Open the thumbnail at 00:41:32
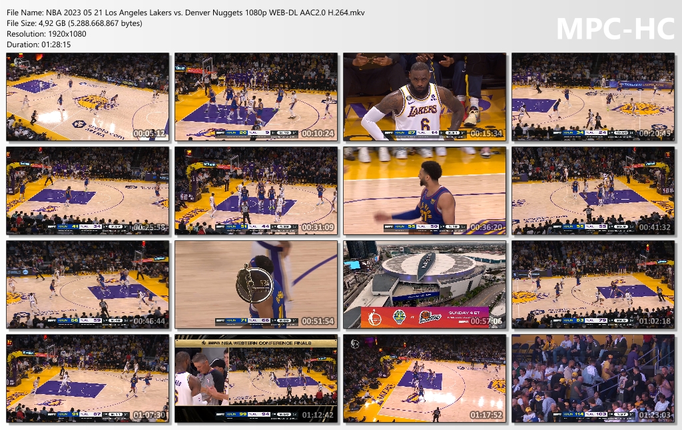Image resolution: width=682 pixels, height=430 pixels. 593,190
